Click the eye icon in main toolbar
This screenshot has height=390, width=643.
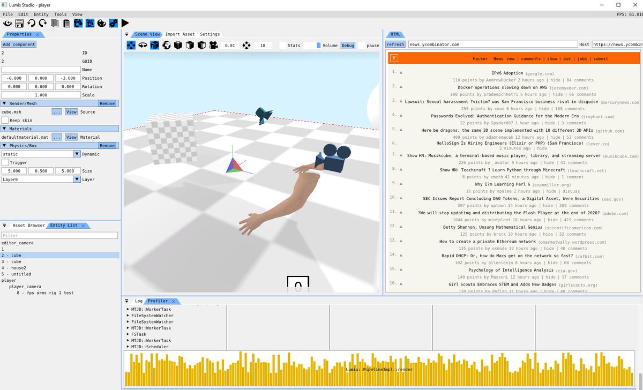click(8, 23)
